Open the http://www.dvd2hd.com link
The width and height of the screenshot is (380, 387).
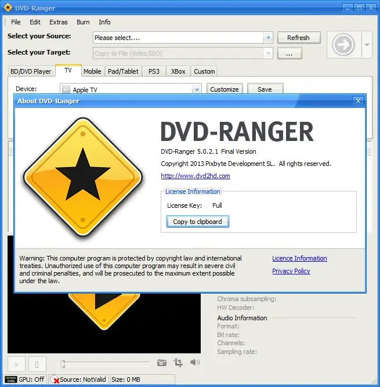(196, 176)
